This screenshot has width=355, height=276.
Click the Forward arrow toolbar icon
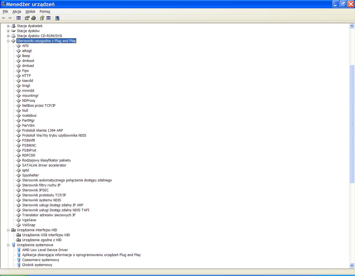[x=10, y=18]
